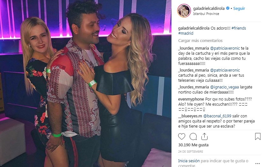This screenshot has width=262, height=167.
Task: Open the @baconal_6199 mention
Action: click(217, 116)
